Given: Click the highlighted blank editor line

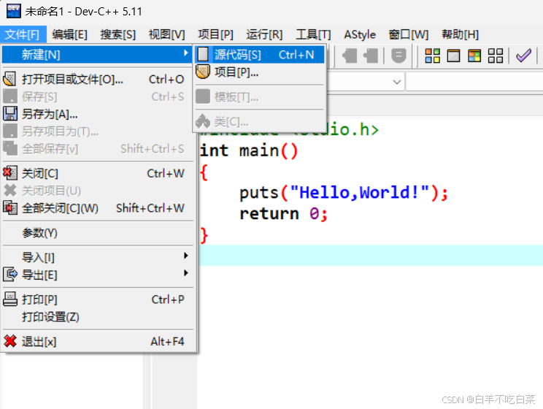Looking at the screenshot, I should (x=371, y=255).
